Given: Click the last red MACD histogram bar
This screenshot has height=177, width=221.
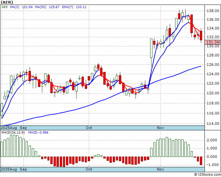Looking at the screenshot, I should 201,161.
